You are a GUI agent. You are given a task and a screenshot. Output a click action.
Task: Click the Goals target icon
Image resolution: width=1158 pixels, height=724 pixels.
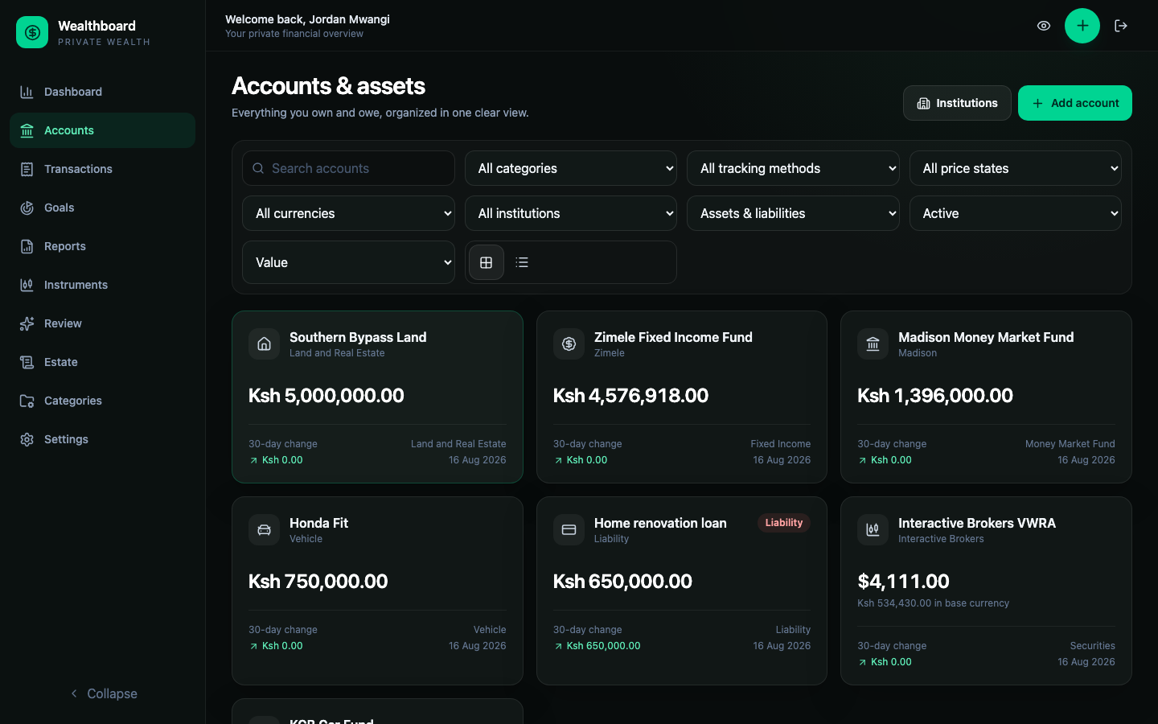[x=27, y=208]
